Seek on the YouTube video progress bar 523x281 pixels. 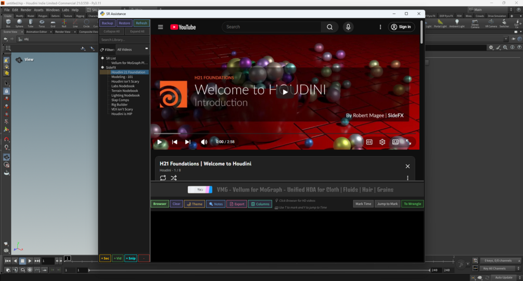click(x=285, y=133)
